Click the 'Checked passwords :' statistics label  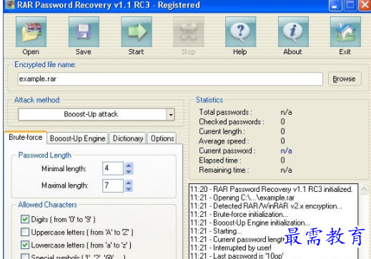click(x=232, y=122)
